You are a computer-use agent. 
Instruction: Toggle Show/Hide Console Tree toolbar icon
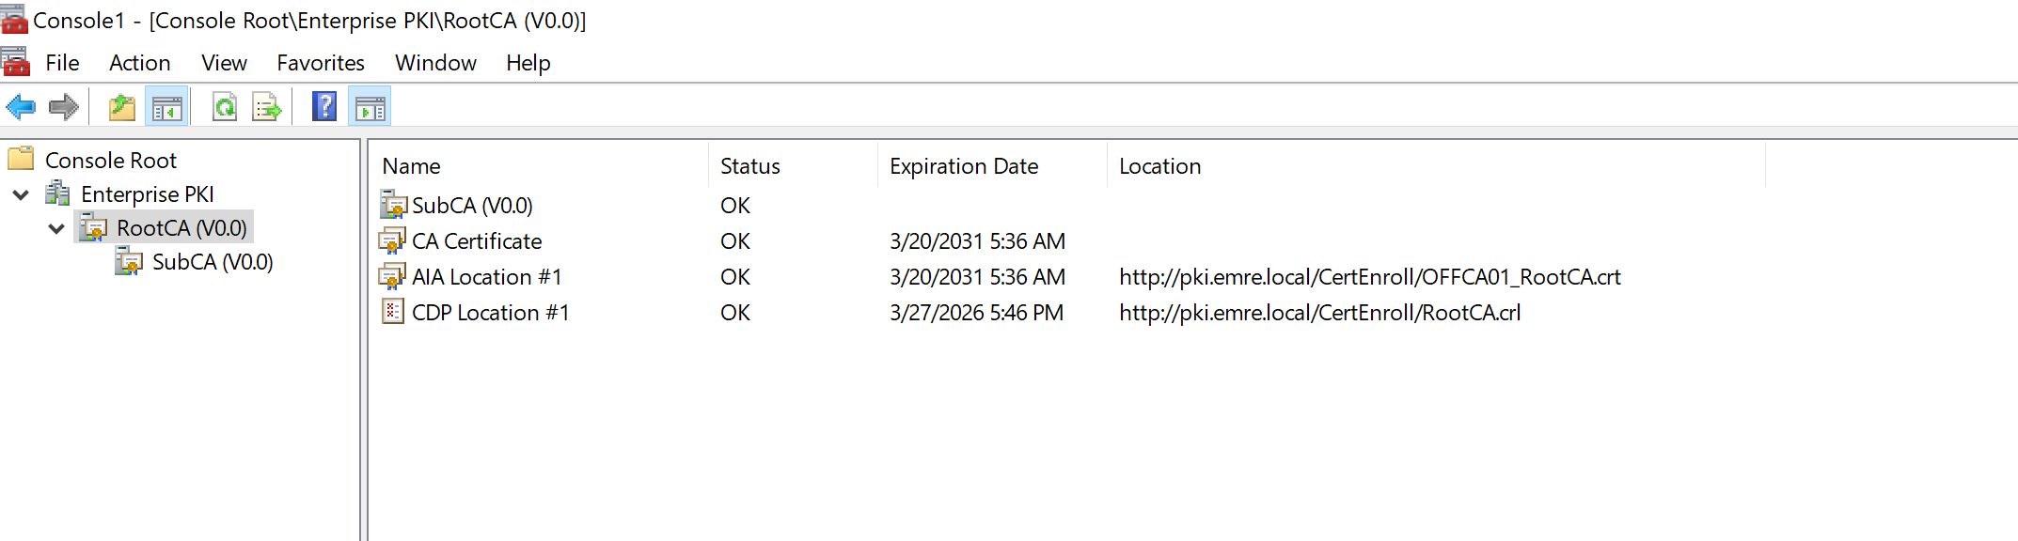(x=166, y=108)
